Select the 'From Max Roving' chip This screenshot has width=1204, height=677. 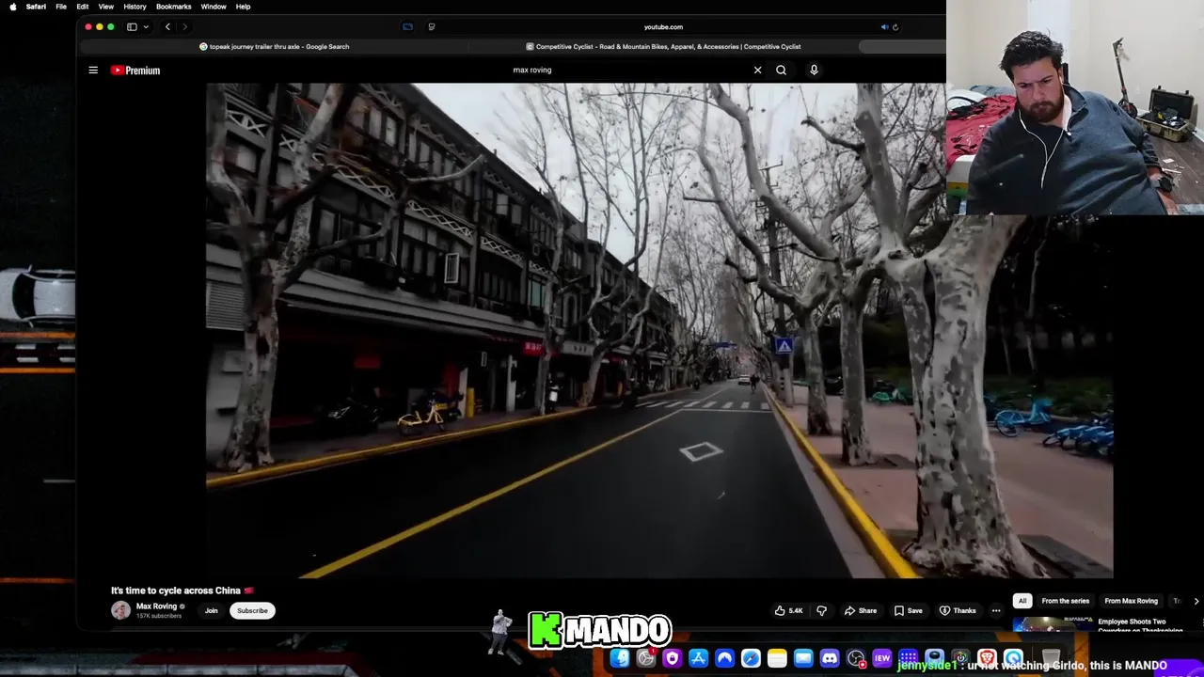coord(1131,601)
